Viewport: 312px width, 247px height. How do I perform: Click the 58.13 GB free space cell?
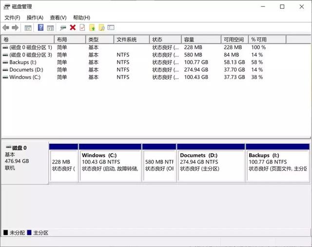[x=234, y=62]
